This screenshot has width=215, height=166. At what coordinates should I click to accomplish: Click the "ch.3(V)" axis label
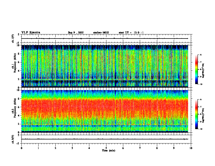13,139
